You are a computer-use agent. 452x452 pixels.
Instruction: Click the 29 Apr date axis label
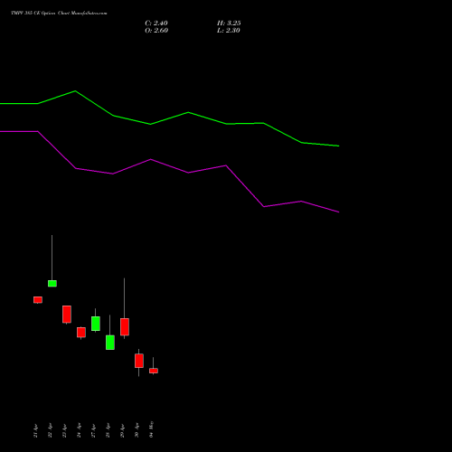(122, 430)
